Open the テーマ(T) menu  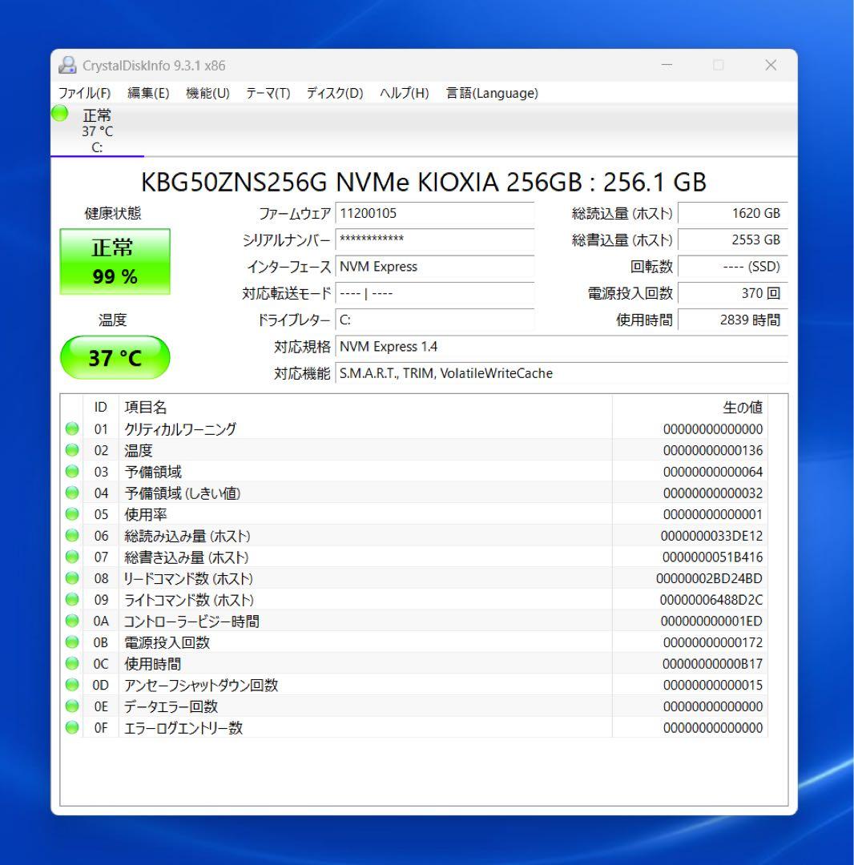tap(272, 93)
